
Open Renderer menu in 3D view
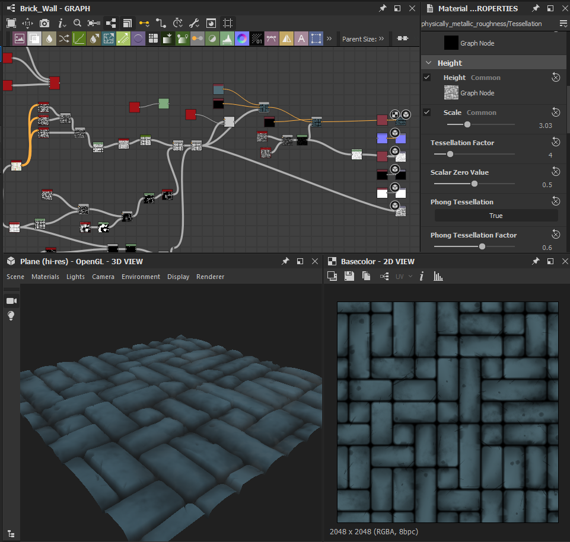point(210,277)
